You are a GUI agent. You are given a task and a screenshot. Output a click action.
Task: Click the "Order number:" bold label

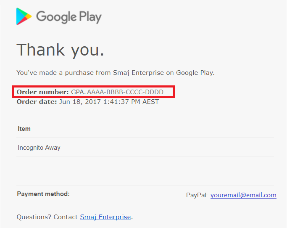tap(42, 92)
